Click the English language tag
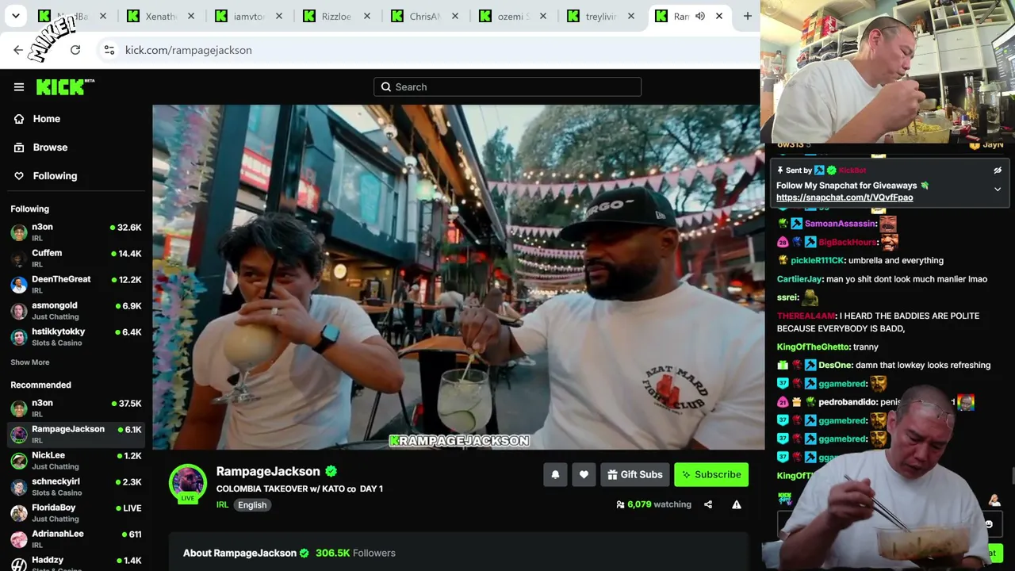The width and height of the screenshot is (1015, 571). click(252, 505)
